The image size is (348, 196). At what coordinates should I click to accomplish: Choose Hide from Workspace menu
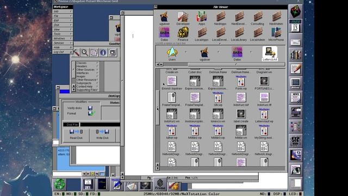pos(63,47)
